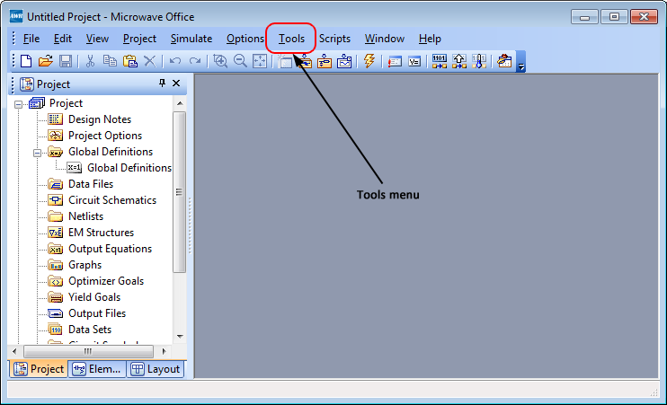Open the Simulate menu
This screenshot has height=405, width=667.
tap(191, 39)
